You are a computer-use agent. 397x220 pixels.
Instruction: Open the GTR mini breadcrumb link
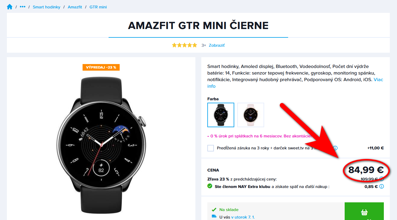[x=98, y=7]
